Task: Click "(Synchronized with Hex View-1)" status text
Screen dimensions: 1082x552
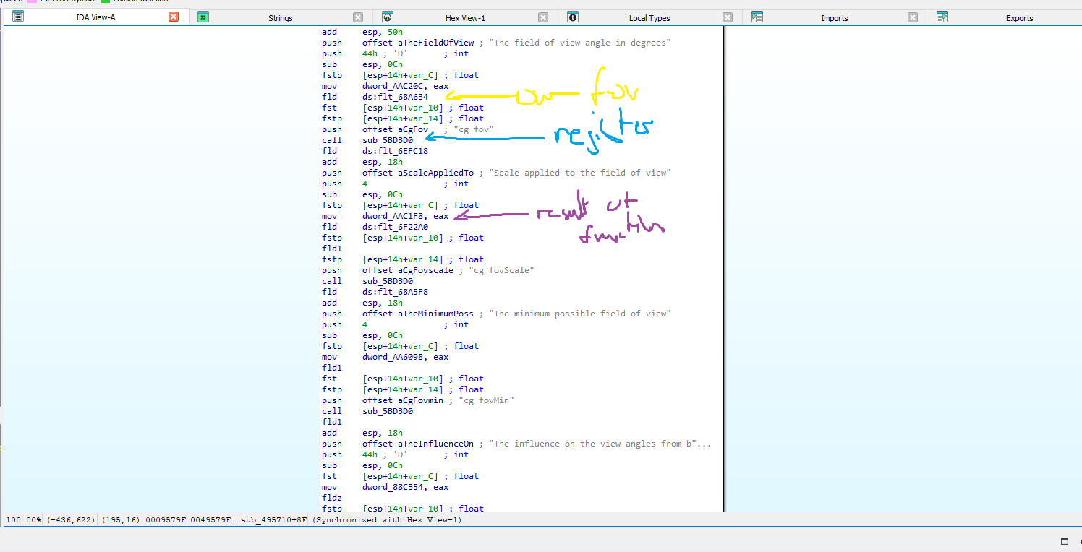Action: (x=387, y=519)
